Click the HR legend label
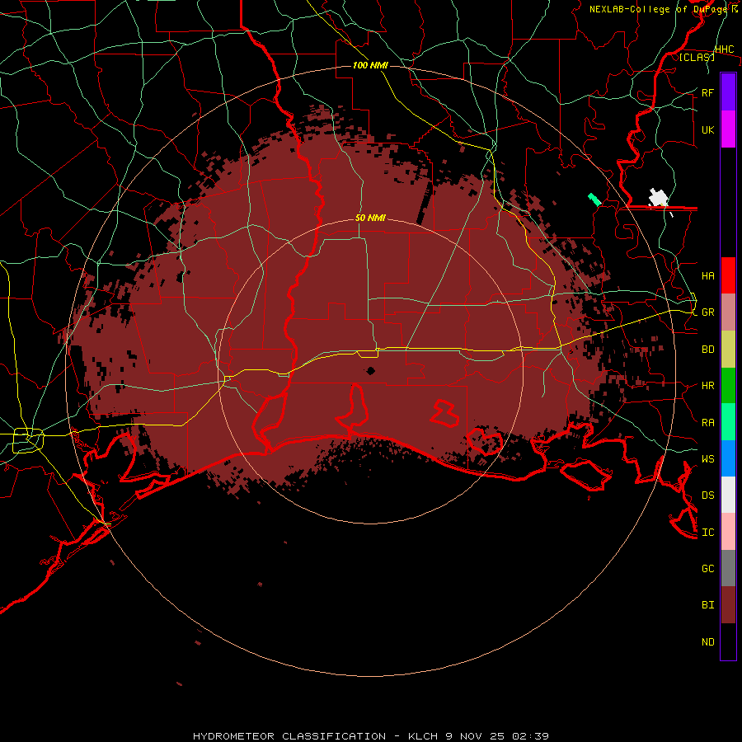 (x=707, y=386)
